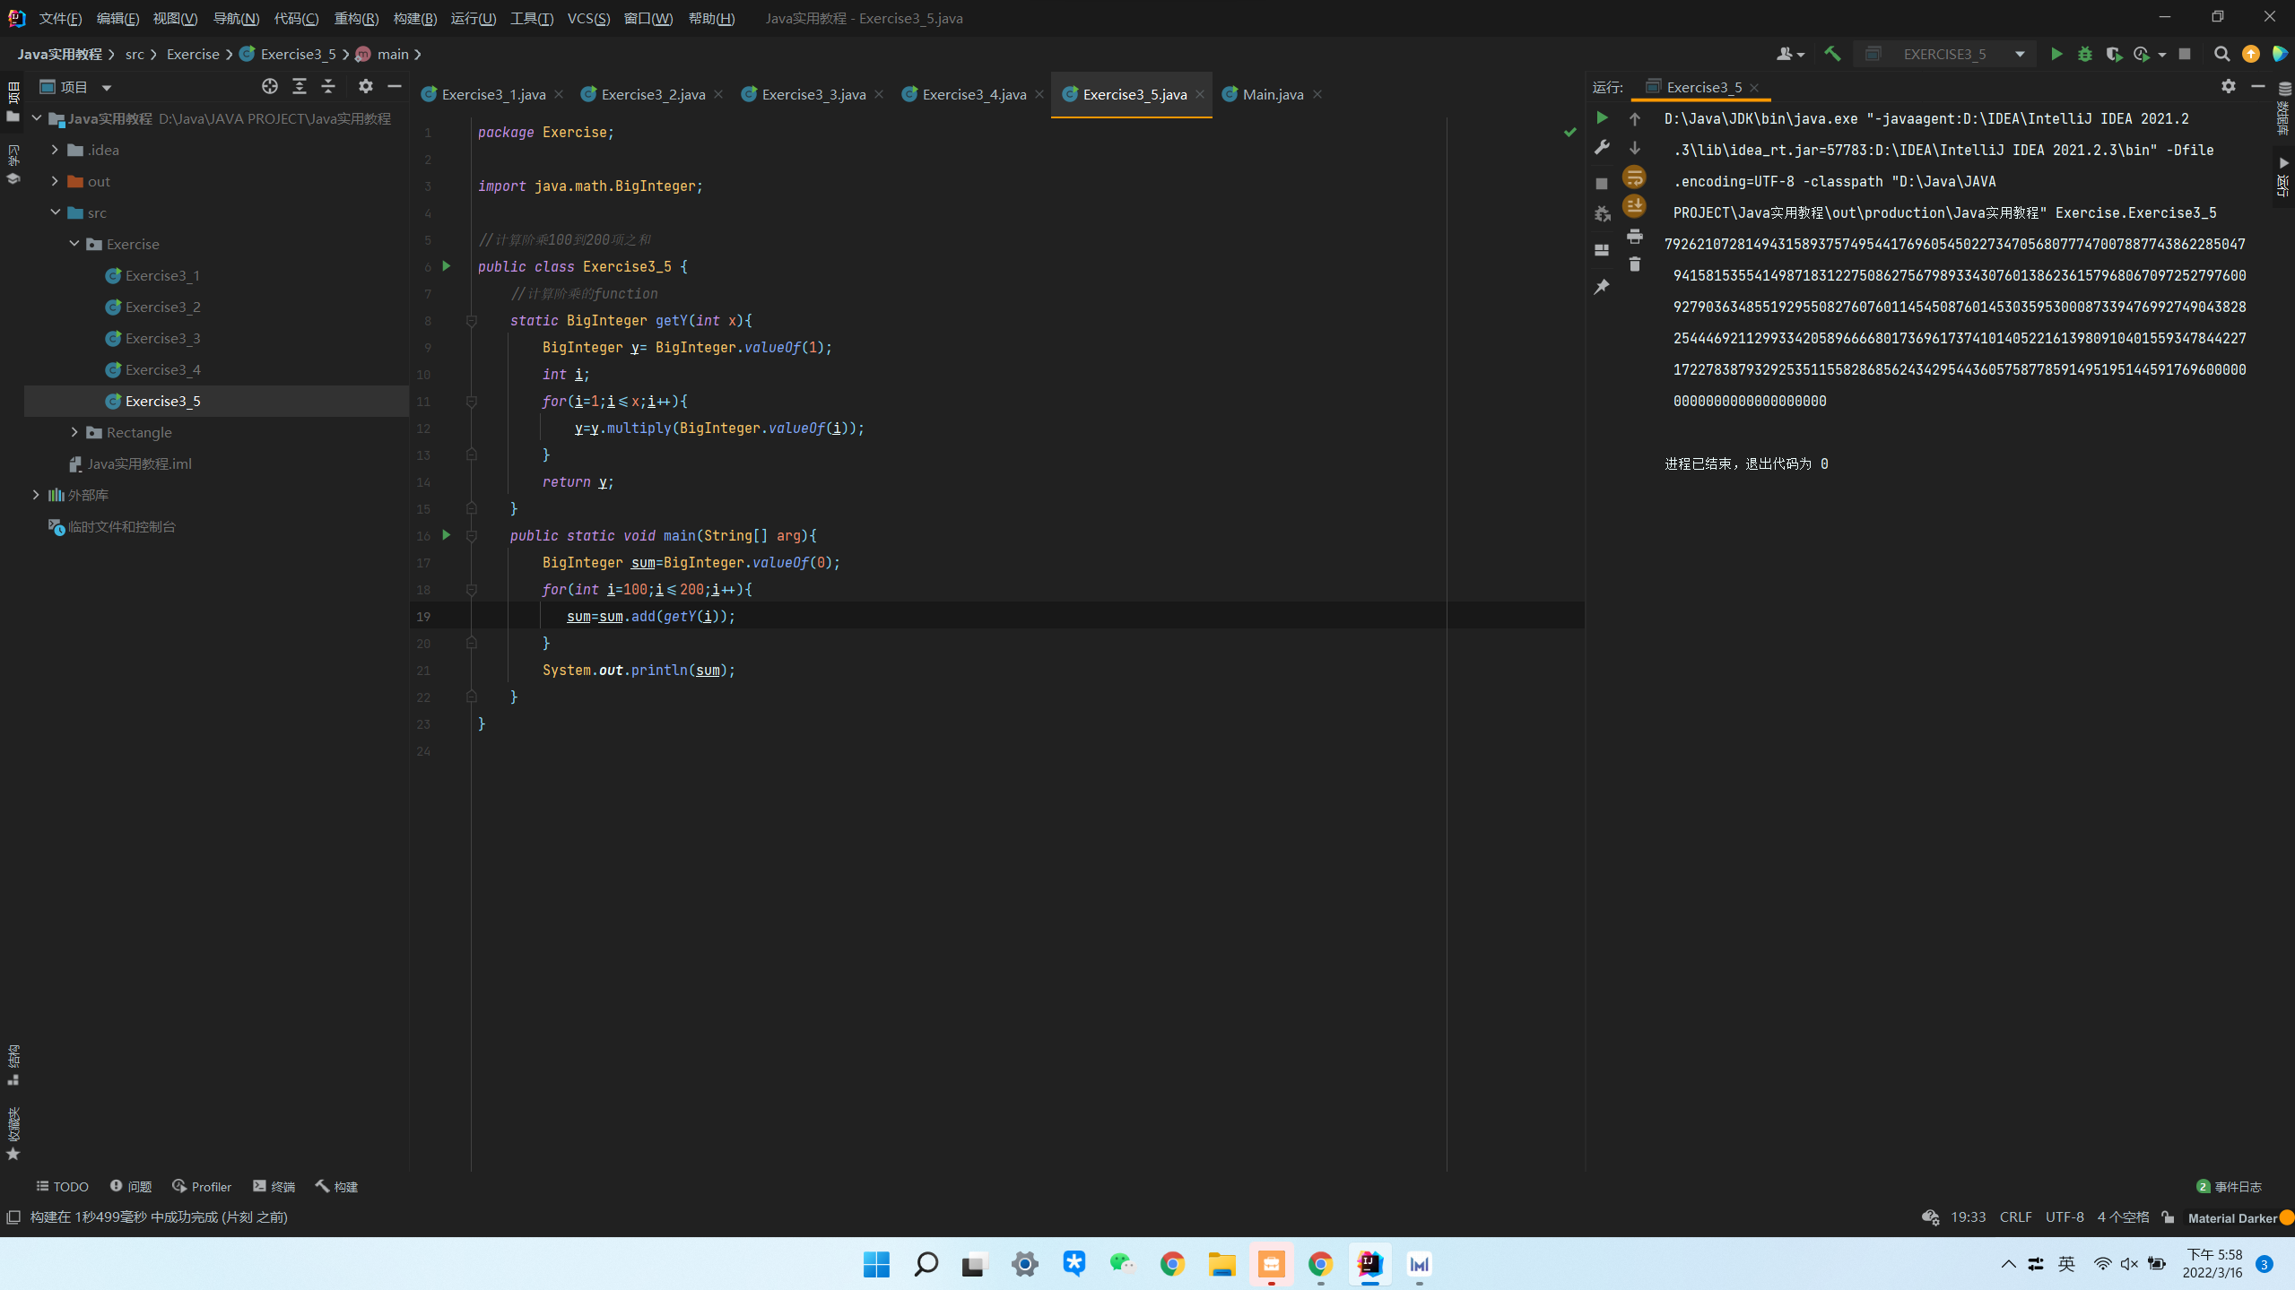This screenshot has height=1290, width=2295.
Task: Open Windows Start from taskbar
Action: point(876,1264)
